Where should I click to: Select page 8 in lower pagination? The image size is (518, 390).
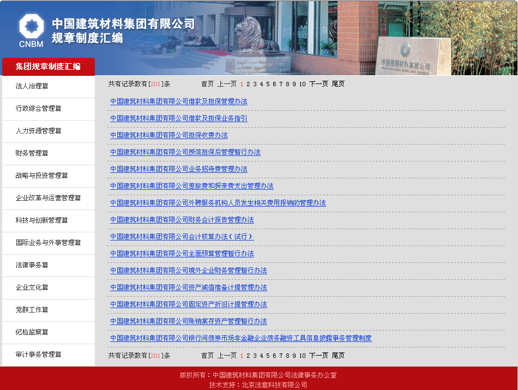click(x=288, y=356)
